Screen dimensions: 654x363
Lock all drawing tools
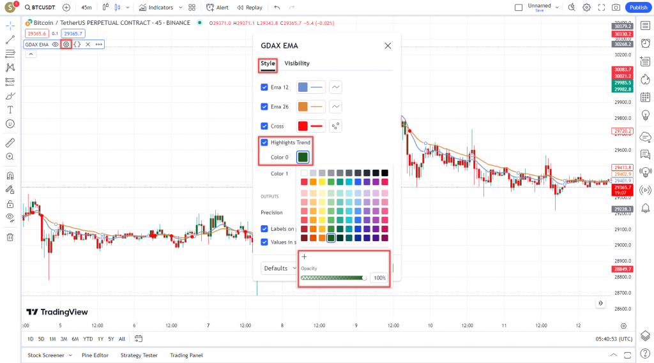(x=10, y=204)
